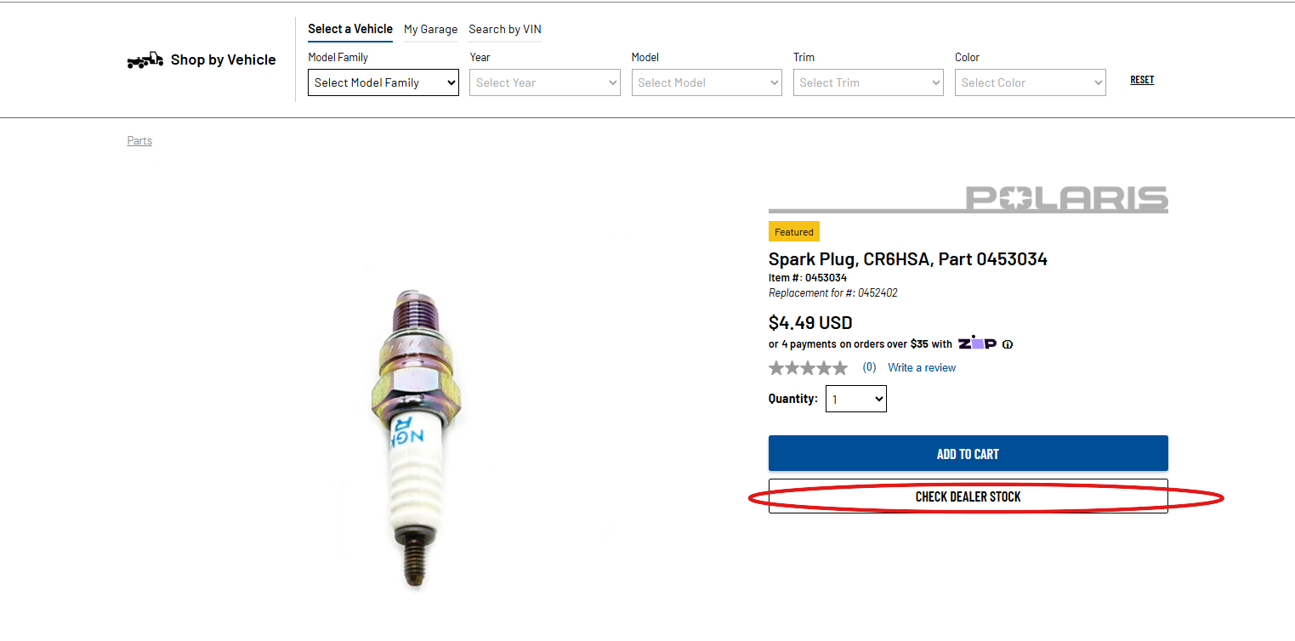
Task: Open the Select Color dropdown
Action: [x=1030, y=82]
